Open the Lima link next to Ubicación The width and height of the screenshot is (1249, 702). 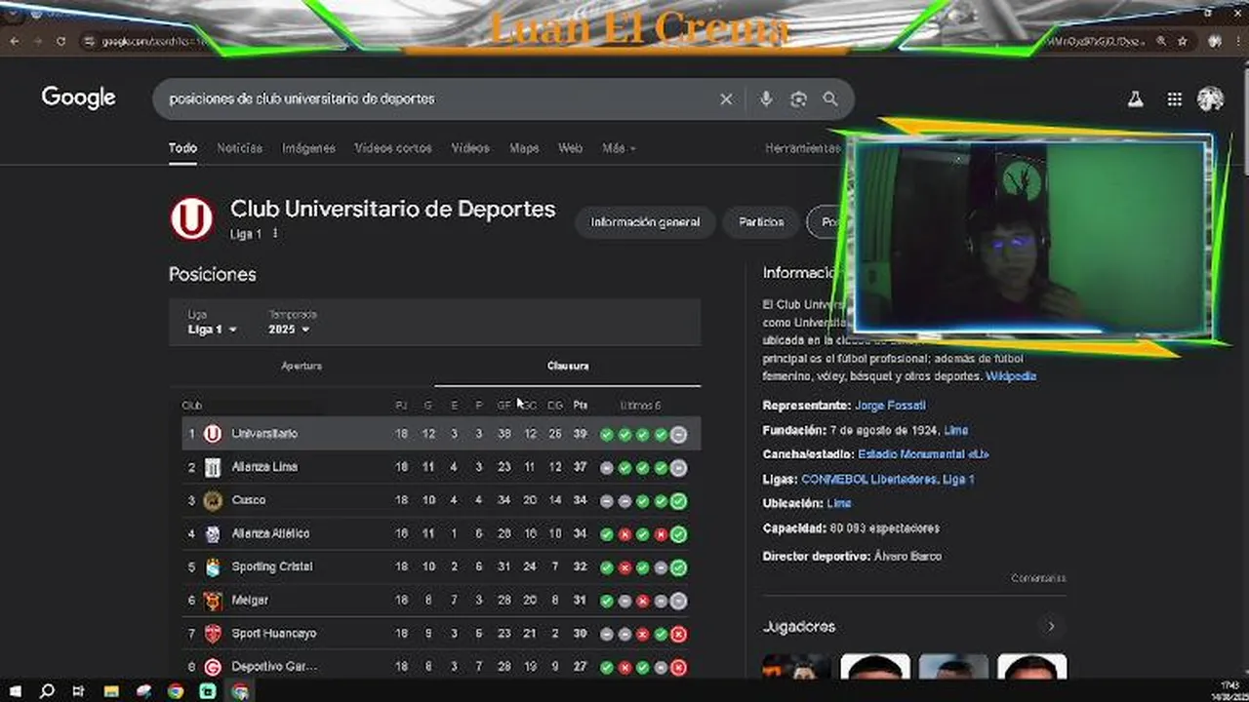coord(839,504)
